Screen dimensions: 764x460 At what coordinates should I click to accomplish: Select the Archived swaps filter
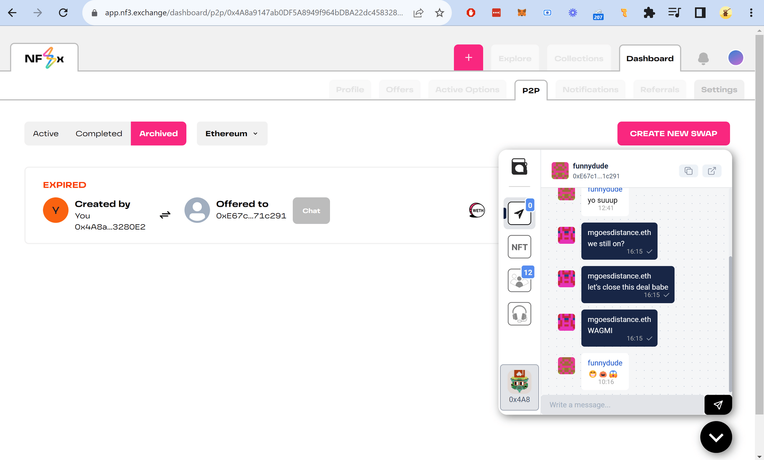tap(159, 133)
